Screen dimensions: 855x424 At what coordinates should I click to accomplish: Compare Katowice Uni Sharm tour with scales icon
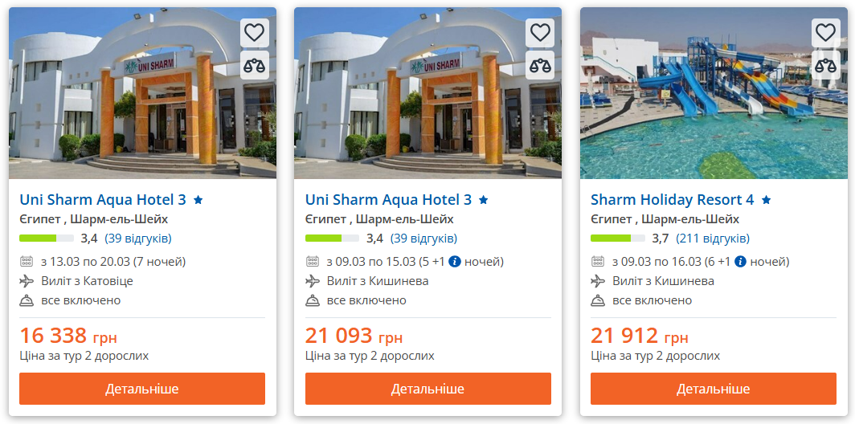(x=254, y=66)
